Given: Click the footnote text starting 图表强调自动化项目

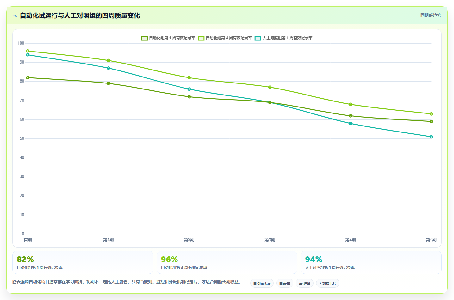Looking at the screenshot, I should [127, 282].
